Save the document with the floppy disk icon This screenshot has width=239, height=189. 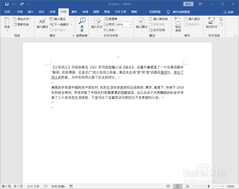pos(7,4)
